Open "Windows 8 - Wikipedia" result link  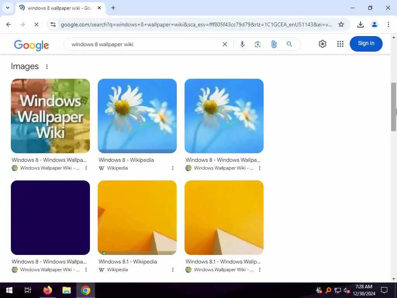tap(126, 160)
